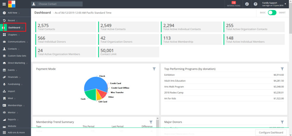Viewport: 292px width, 136px height.
Task: Click the Art for Kids row
Action: pyautogui.click(x=224, y=99)
